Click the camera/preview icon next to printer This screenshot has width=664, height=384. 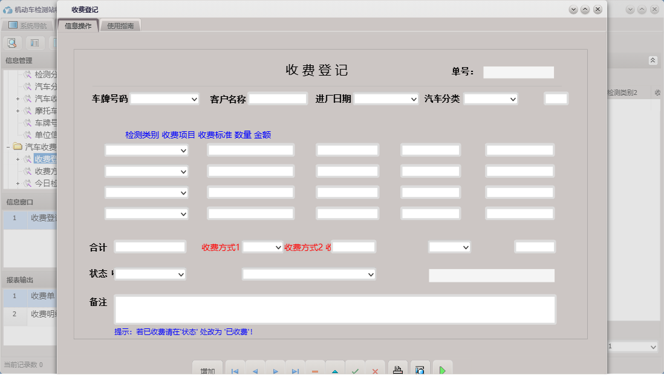point(419,370)
